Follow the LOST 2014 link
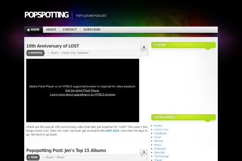The width and height of the screenshot is (242, 161). coord(112,131)
